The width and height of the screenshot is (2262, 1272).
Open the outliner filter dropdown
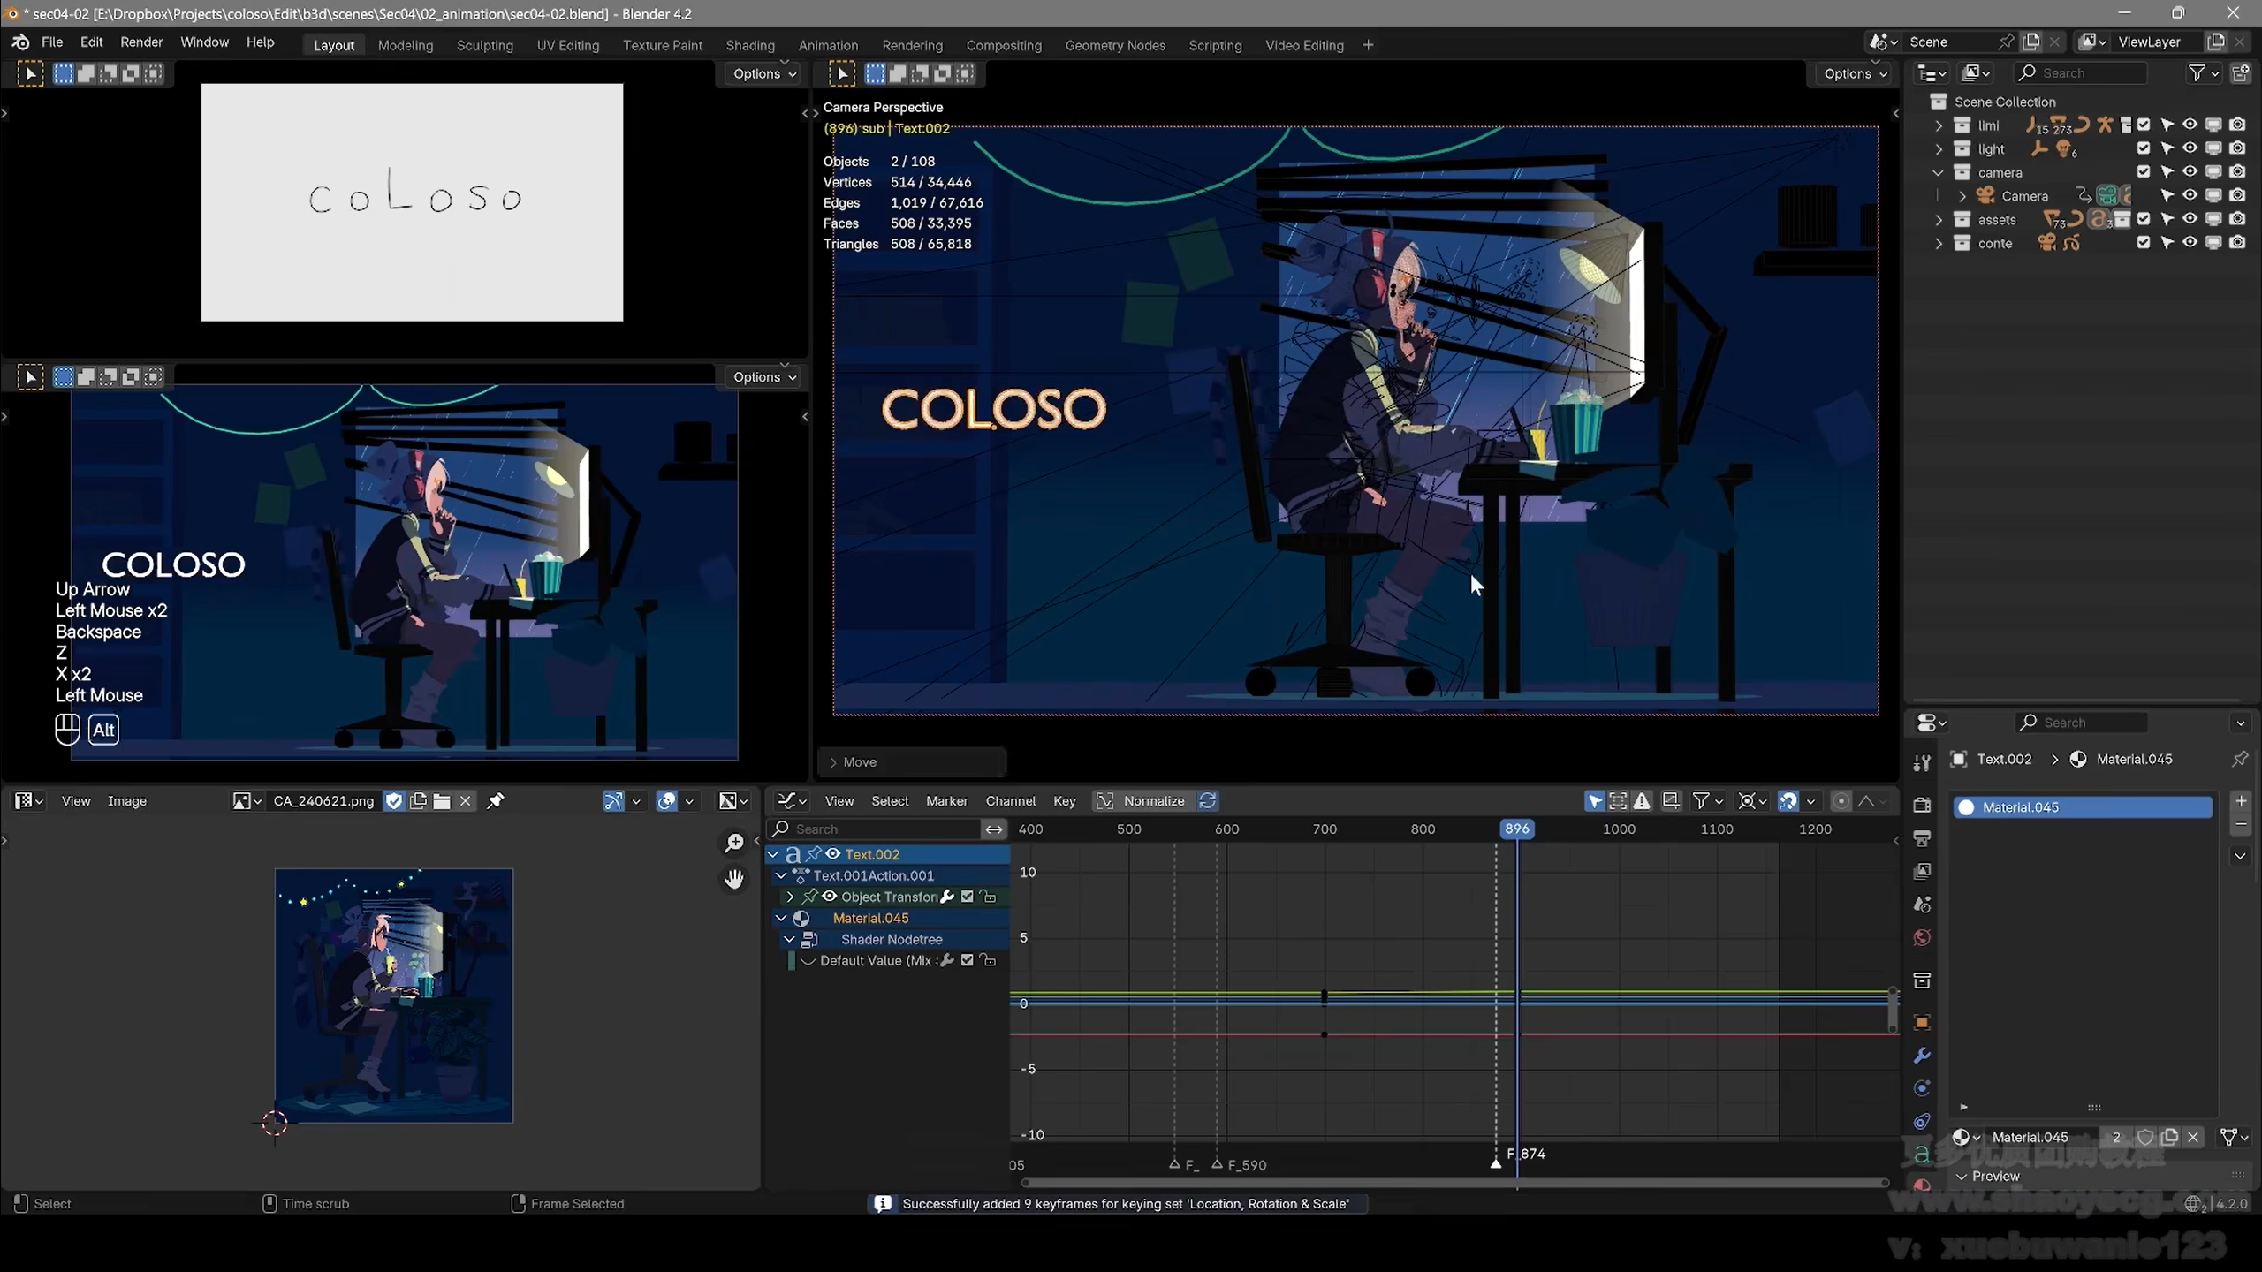tap(2203, 73)
